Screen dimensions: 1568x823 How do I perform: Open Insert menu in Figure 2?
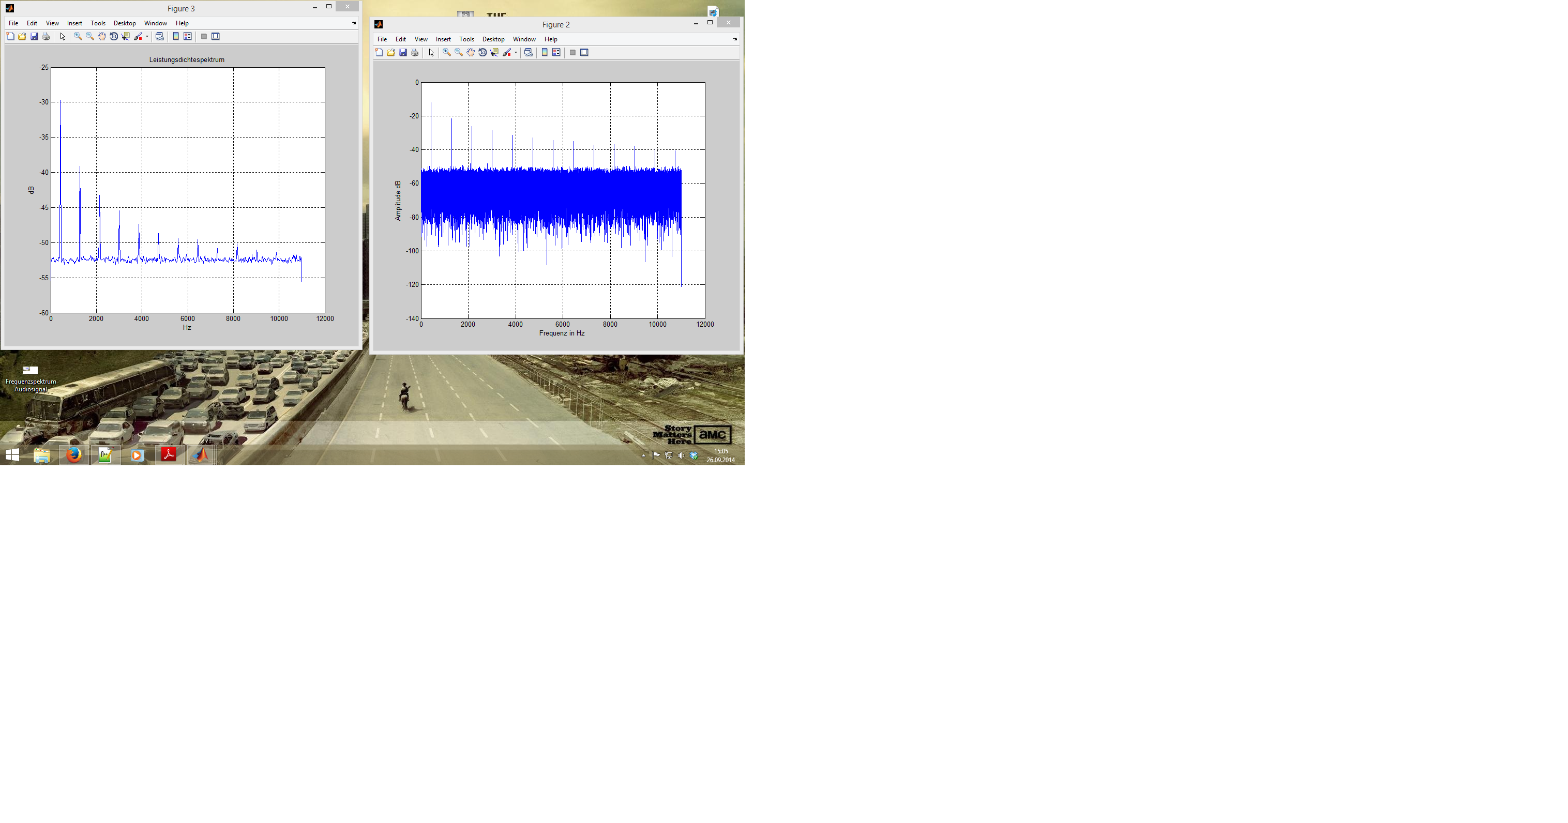pos(443,39)
